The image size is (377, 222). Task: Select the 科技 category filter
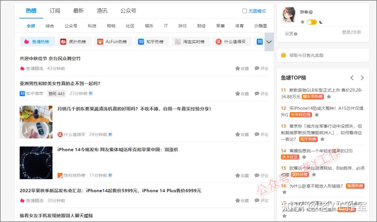click(x=92, y=26)
